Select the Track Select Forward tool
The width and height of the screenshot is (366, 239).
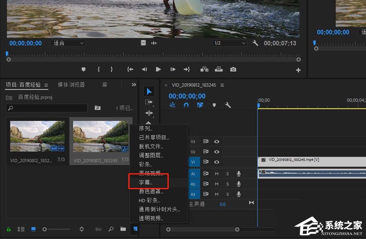click(x=149, y=102)
